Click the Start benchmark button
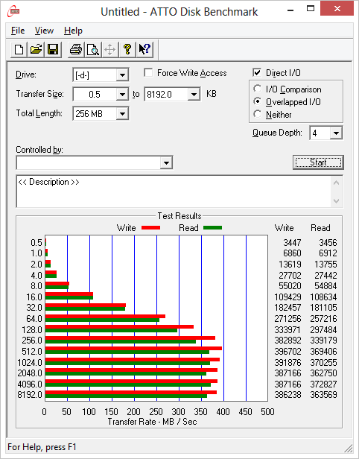 point(318,162)
